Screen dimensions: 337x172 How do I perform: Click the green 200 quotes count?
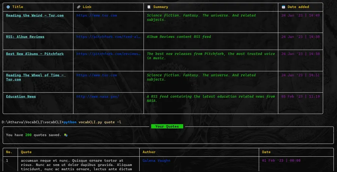coord(28,135)
